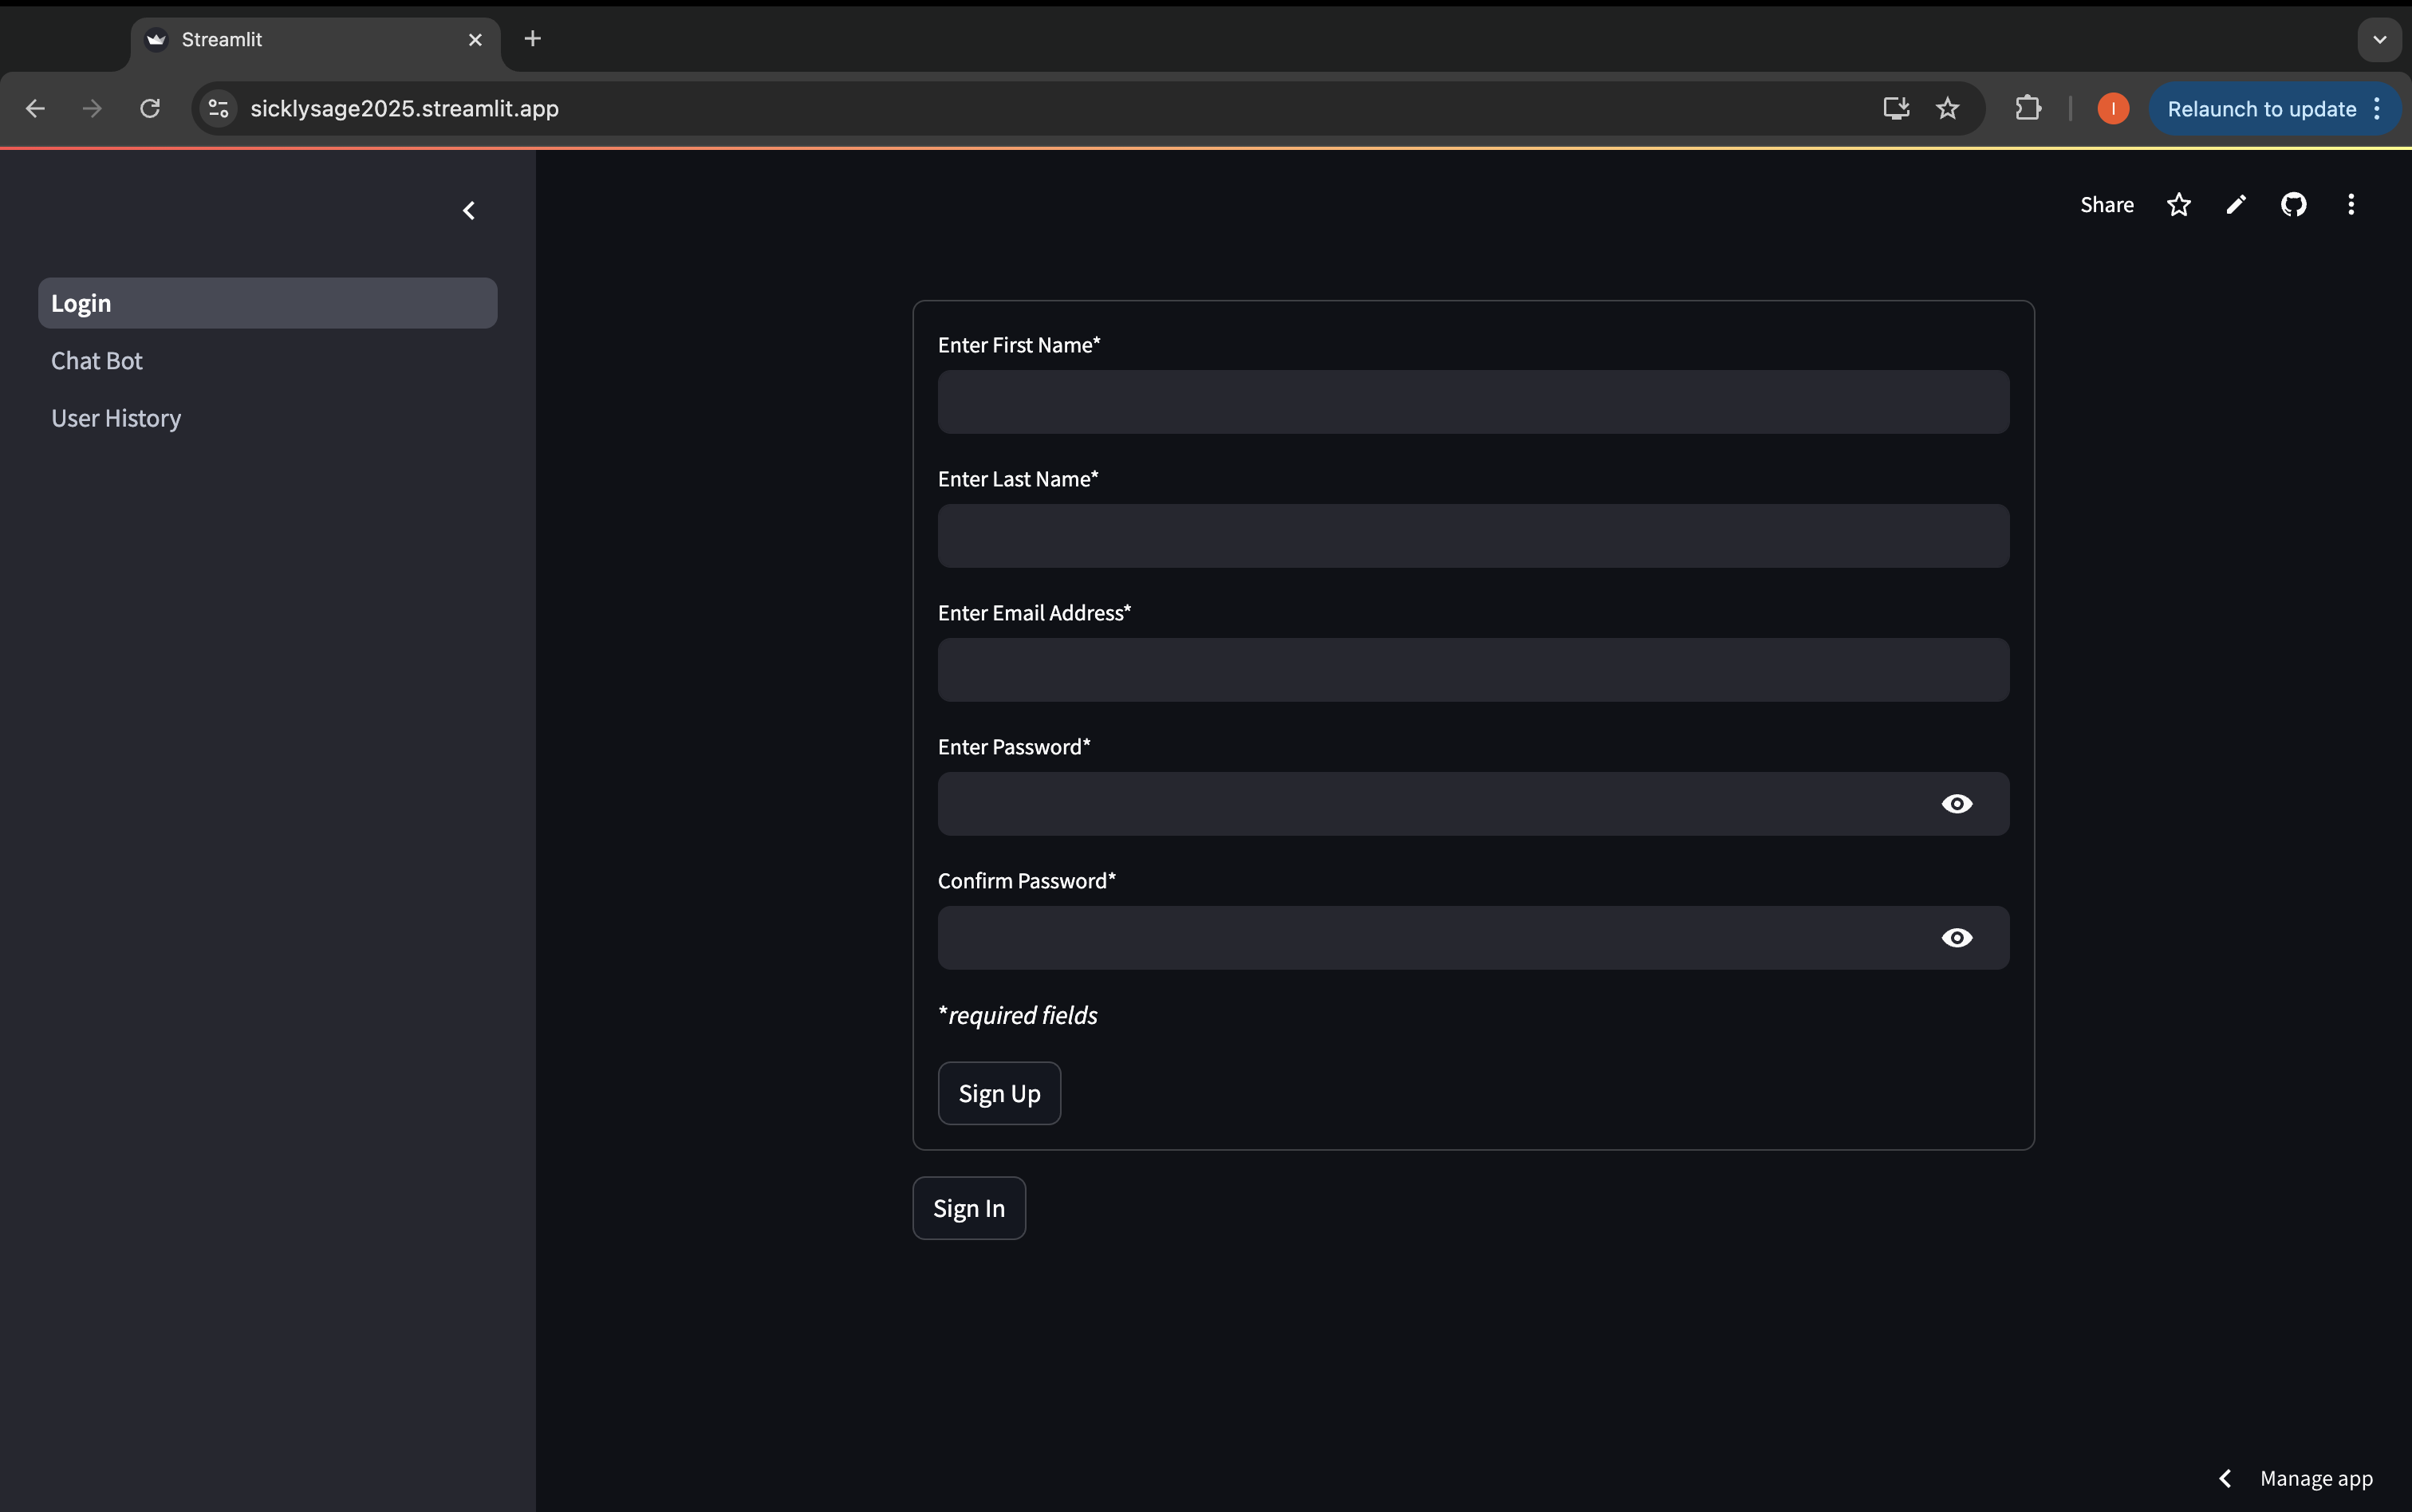
Task: Open the tab search dropdown arrow
Action: (x=2379, y=40)
